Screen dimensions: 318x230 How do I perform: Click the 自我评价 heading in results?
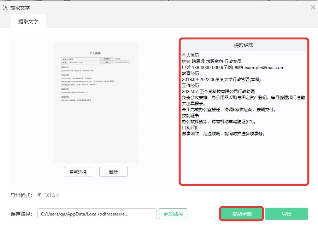point(190,128)
